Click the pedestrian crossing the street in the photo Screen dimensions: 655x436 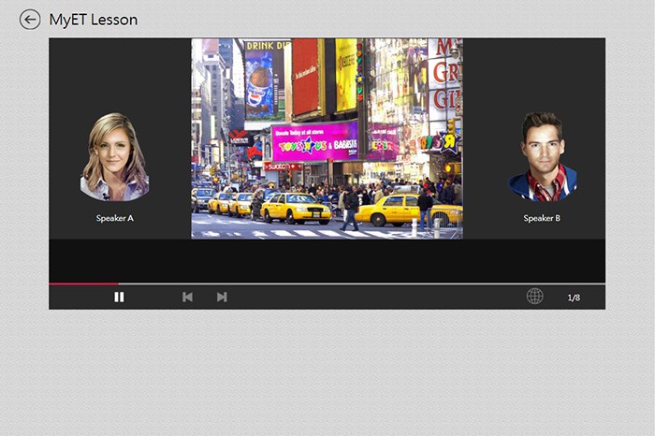350,208
